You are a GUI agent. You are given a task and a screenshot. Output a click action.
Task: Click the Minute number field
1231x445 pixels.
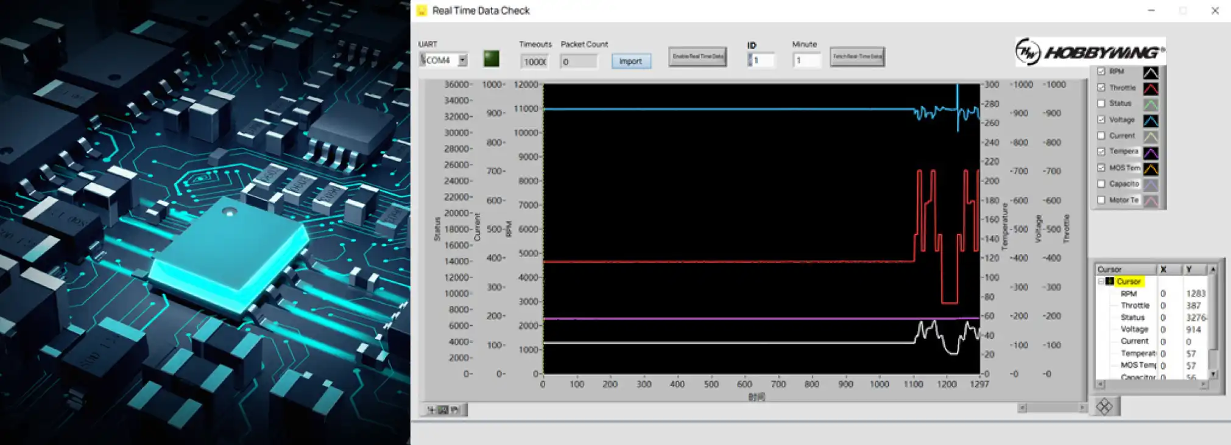(x=806, y=60)
